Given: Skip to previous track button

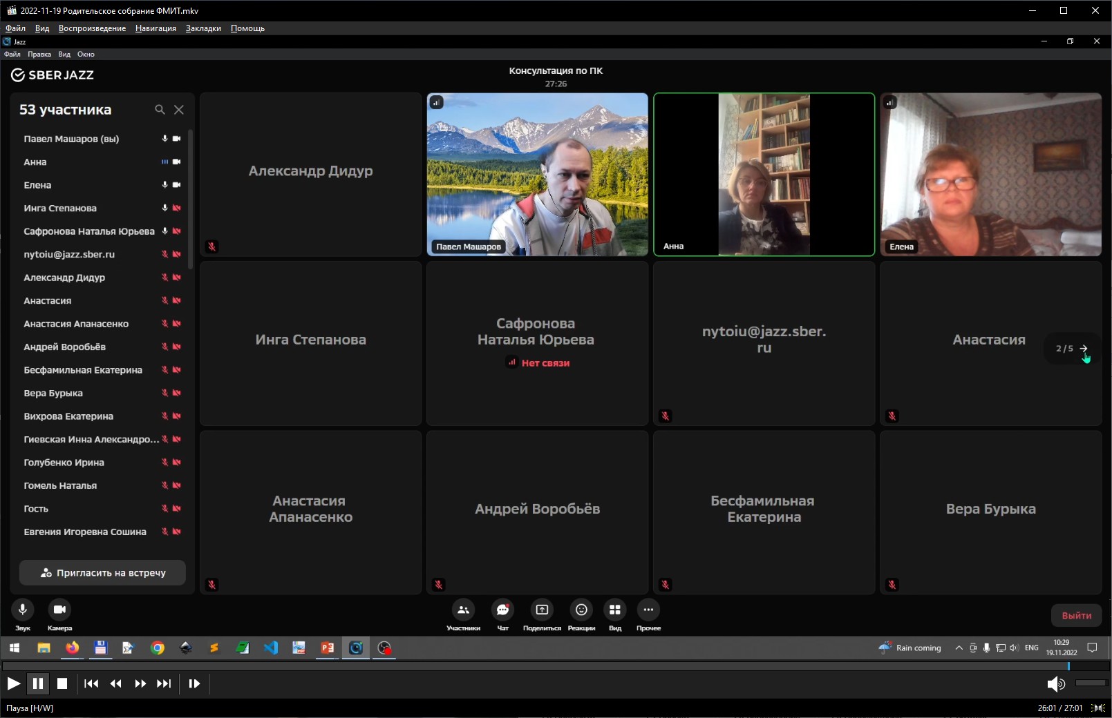Looking at the screenshot, I should tap(91, 683).
